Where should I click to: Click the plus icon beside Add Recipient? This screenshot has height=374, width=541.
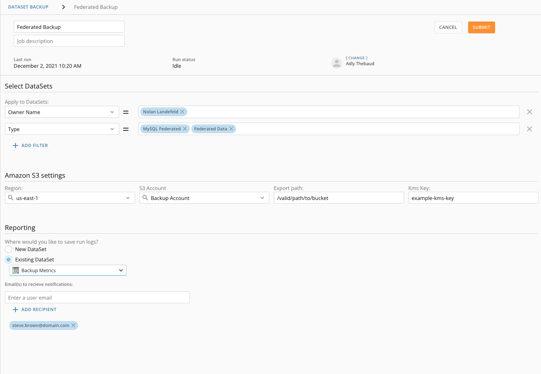(16, 310)
